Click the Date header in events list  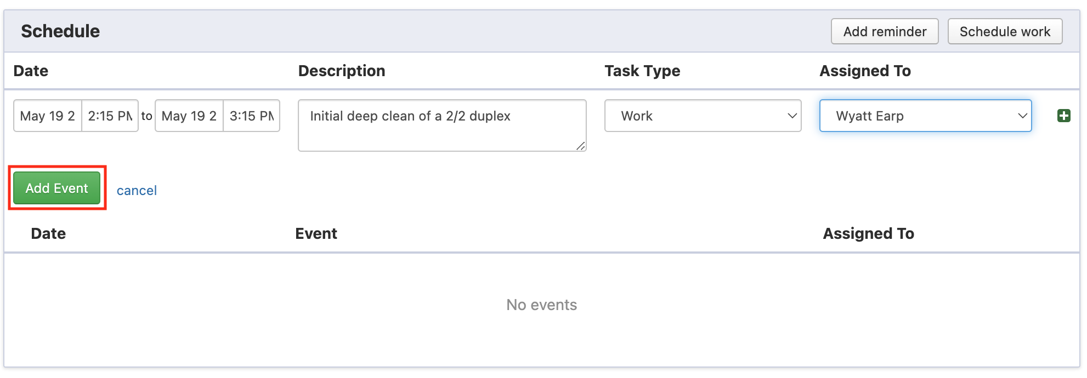click(48, 233)
